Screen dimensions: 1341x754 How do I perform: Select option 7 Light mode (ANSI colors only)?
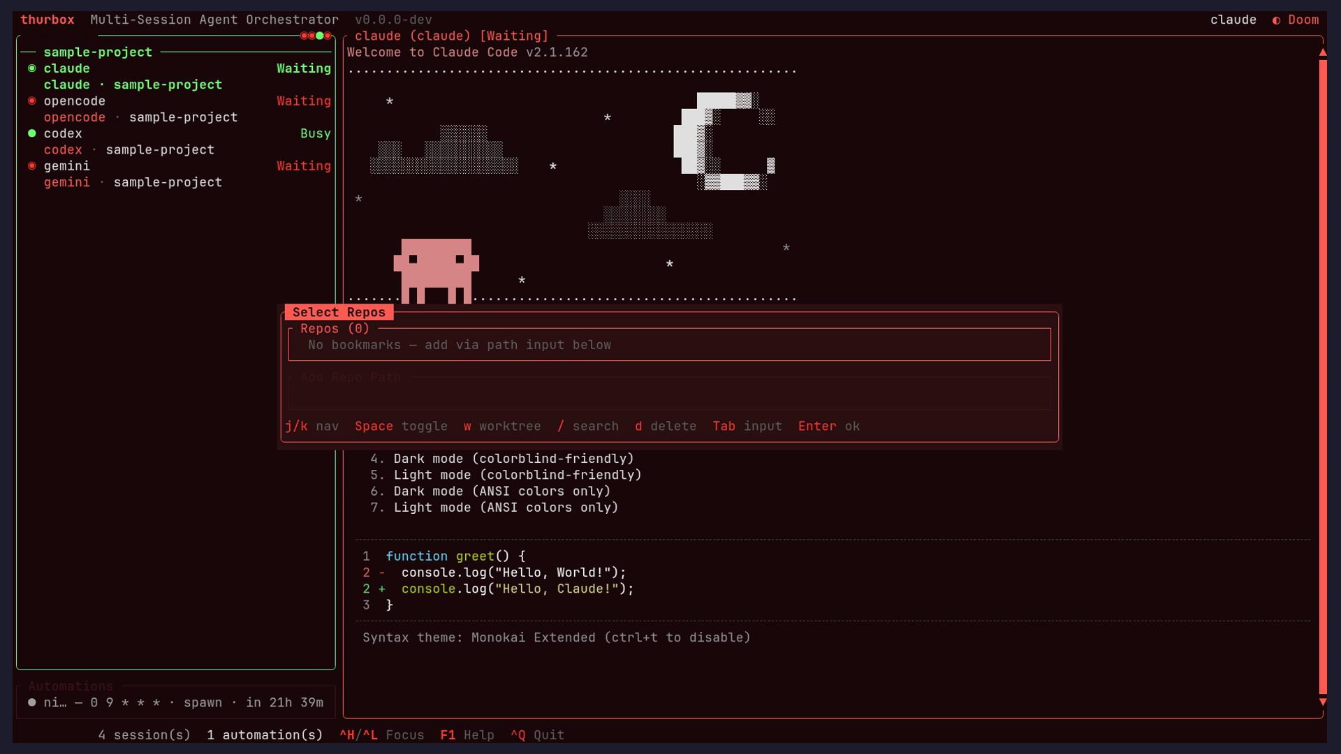pyautogui.click(x=494, y=508)
